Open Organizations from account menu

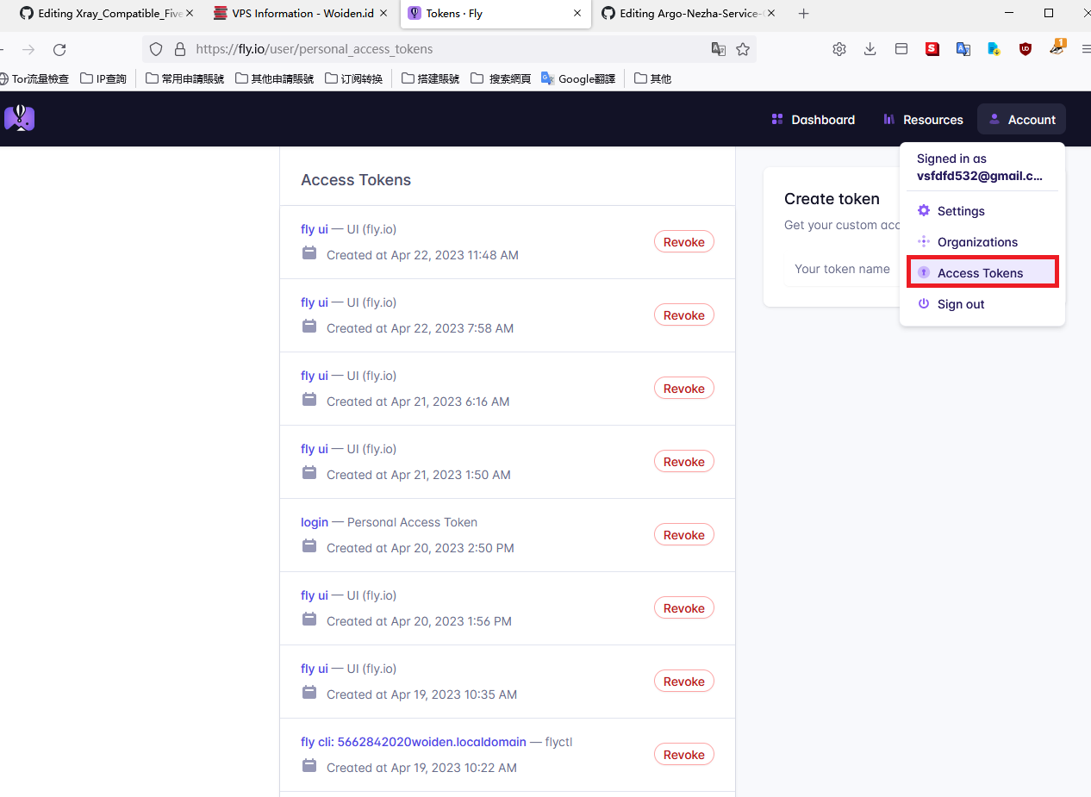982,242
